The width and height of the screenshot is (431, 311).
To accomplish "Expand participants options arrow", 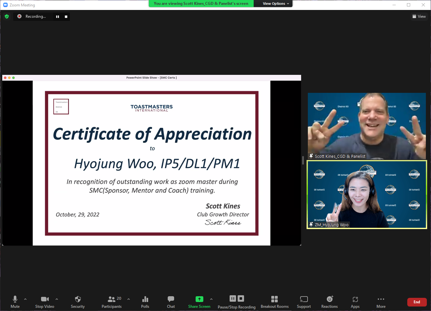I will [x=129, y=299].
